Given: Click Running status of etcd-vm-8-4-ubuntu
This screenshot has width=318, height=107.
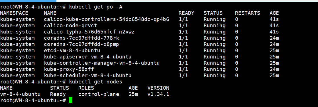Looking at the screenshot, I should click(215, 51).
